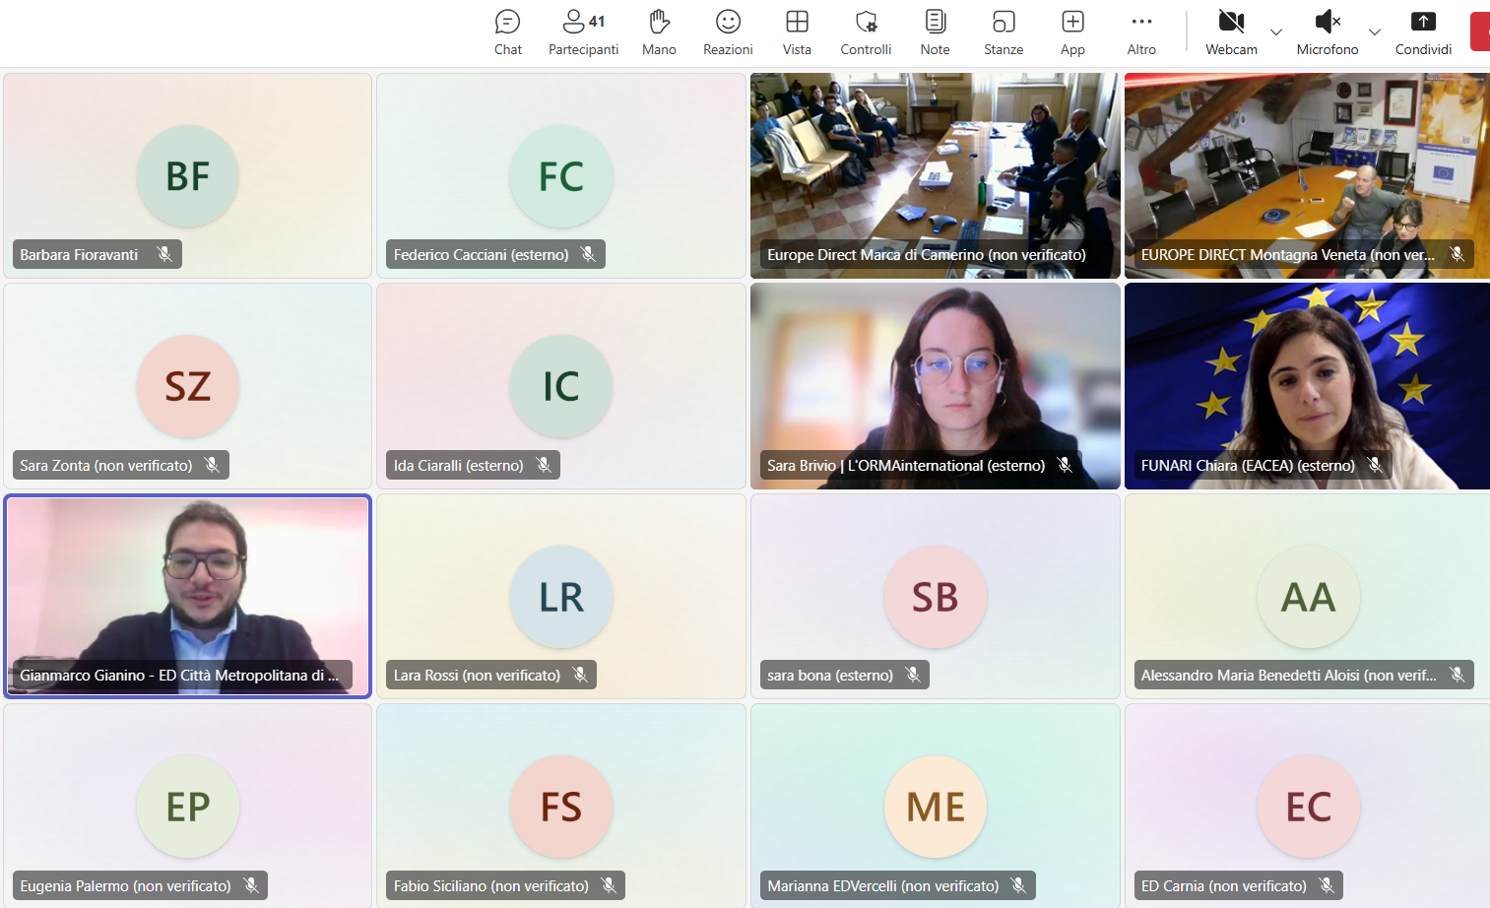Open Stanze breakout rooms
This screenshot has height=908, width=1490.
tap(1004, 32)
